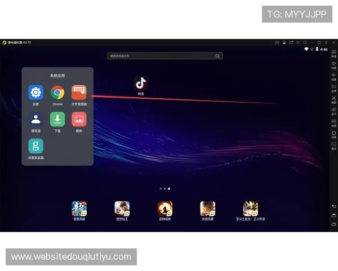Image resolution: width=338 pixels, height=271 pixels.
Task: Open the gamepad settings in title bar
Action: tap(277, 42)
